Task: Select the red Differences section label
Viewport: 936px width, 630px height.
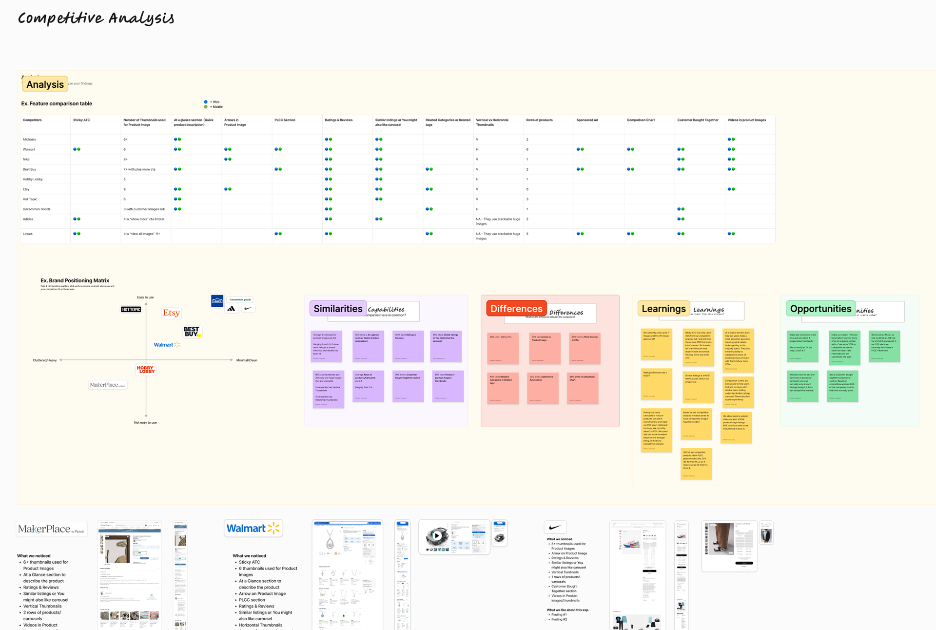Action: tap(516, 309)
